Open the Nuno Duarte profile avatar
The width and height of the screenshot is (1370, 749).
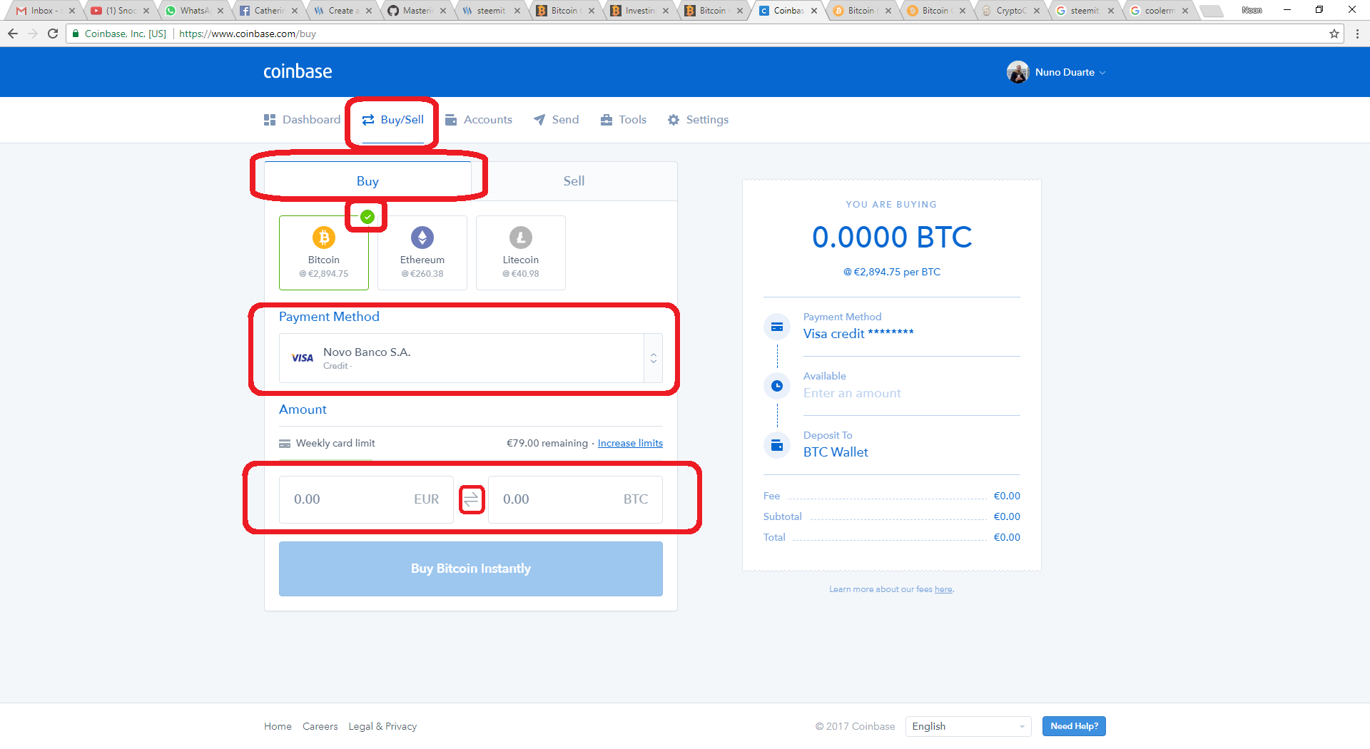(x=1018, y=72)
